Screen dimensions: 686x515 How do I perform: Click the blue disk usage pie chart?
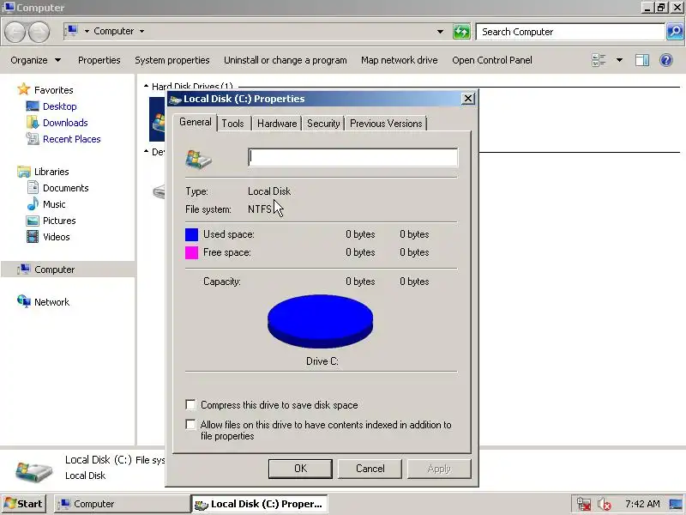[320, 321]
